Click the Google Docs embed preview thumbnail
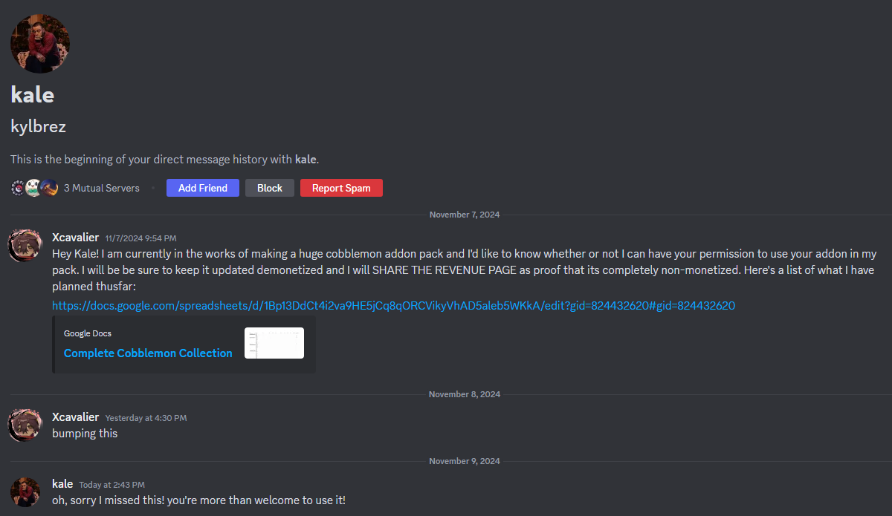The image size is (892, 516). [x=274, y=343]
